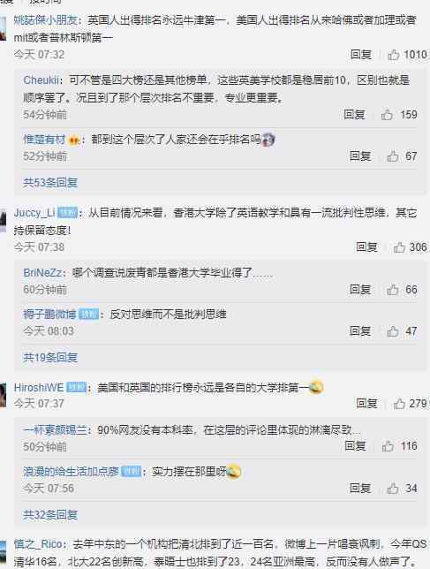The image size is (430, 569).
Task: Like BriNeZz's reply with 66 likes
Action: click(393, 290)
